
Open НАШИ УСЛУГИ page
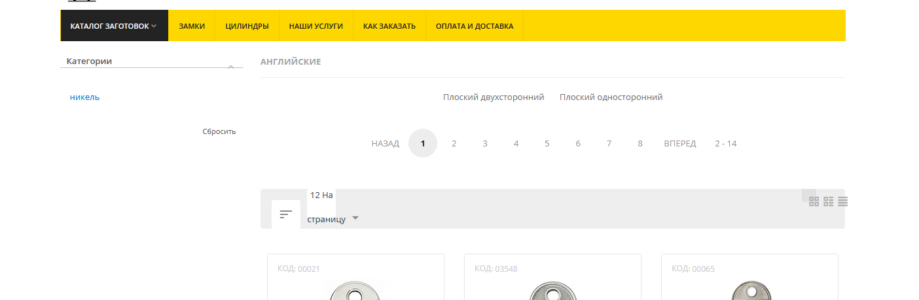[x=316, y=26]
